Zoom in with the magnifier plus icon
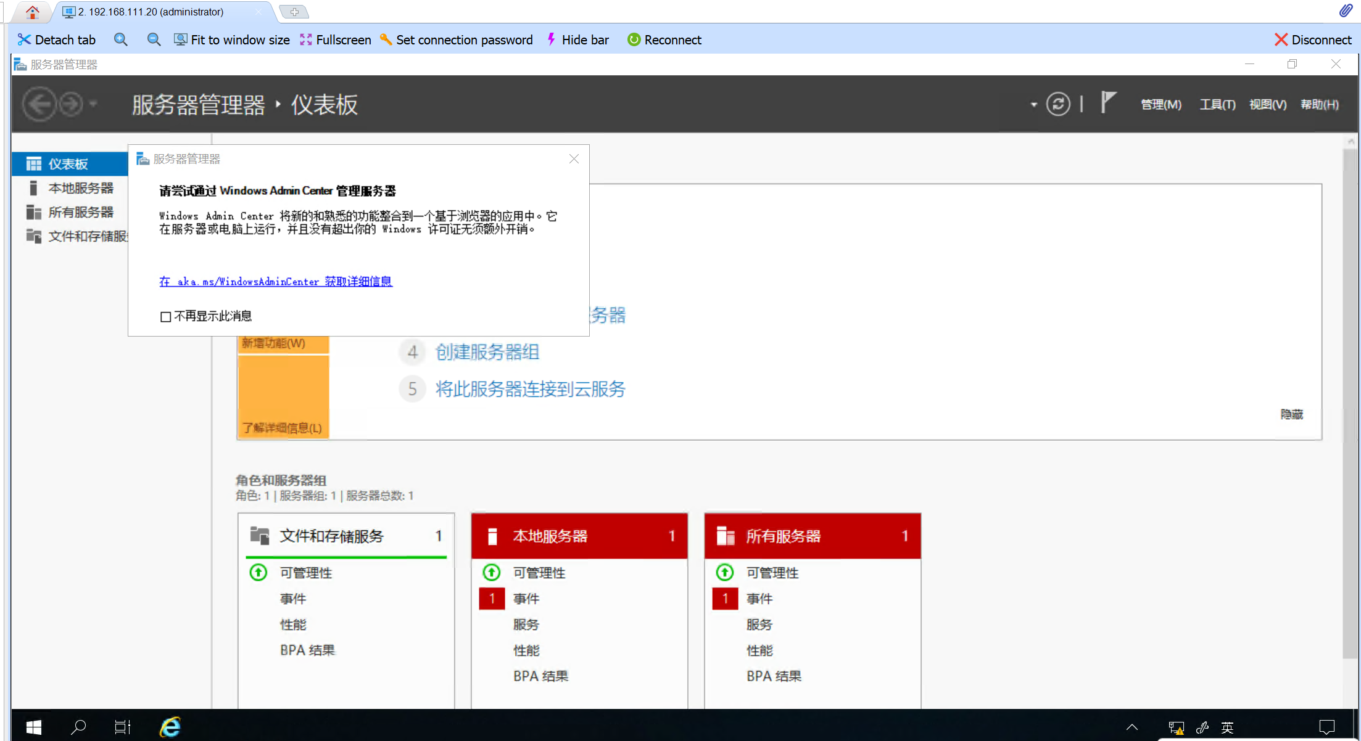 [x=121, y=40]
